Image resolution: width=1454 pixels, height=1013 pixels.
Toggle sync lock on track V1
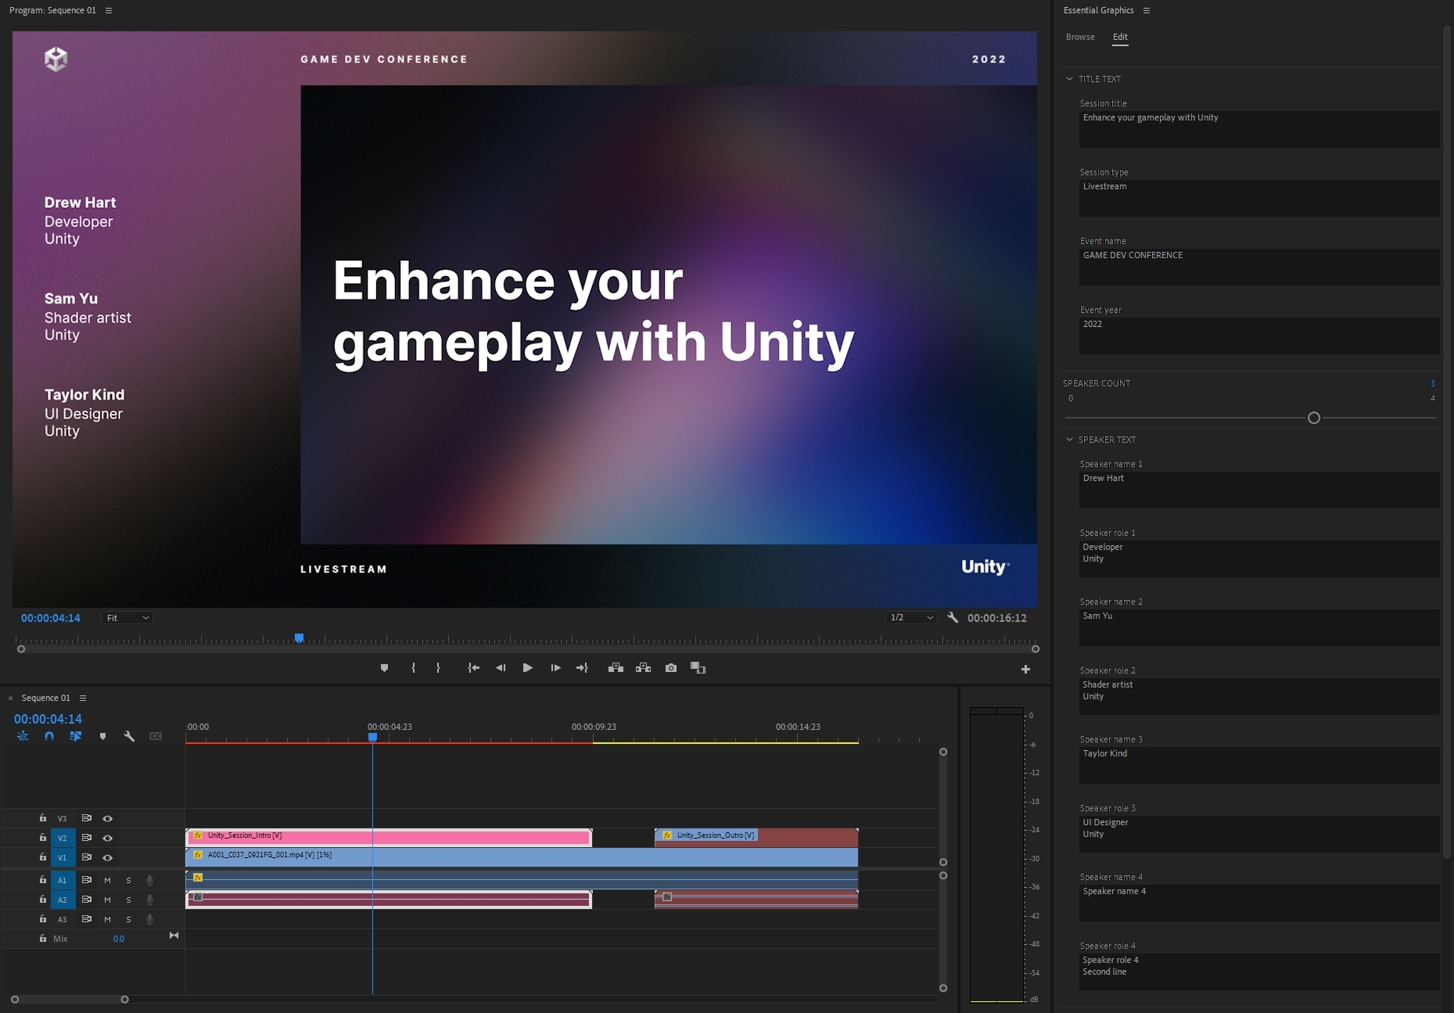tap(87, 857)
